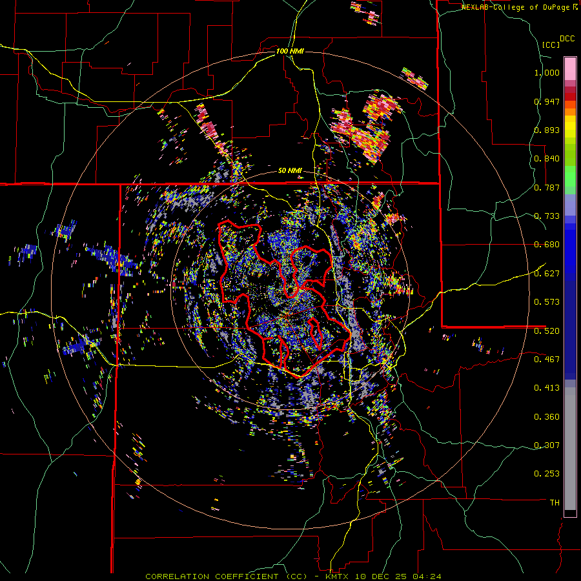The width and height of the screenshot is (581, 581).
Task: Click the 0.413 scale value
Action: [x=547, y=388]
